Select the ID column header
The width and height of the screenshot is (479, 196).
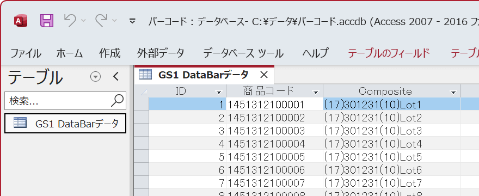(x=181, y=91)
